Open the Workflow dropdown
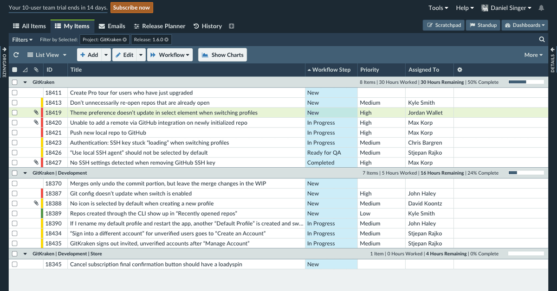Screen dimensions: 557x291 tap(170, 55)
